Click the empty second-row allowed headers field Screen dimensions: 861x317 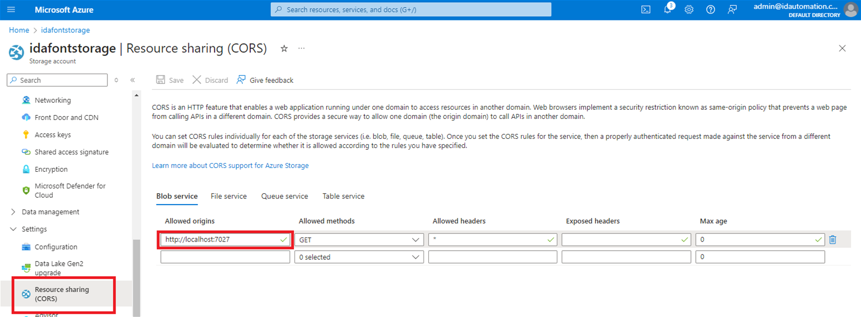click(493, 257)
